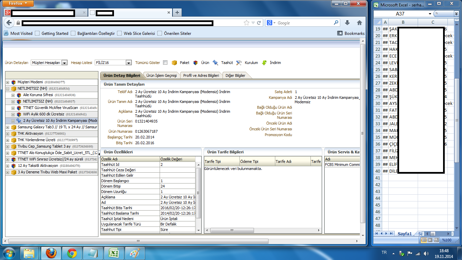Click the green İndirim download arrow icon

[264, 63]
